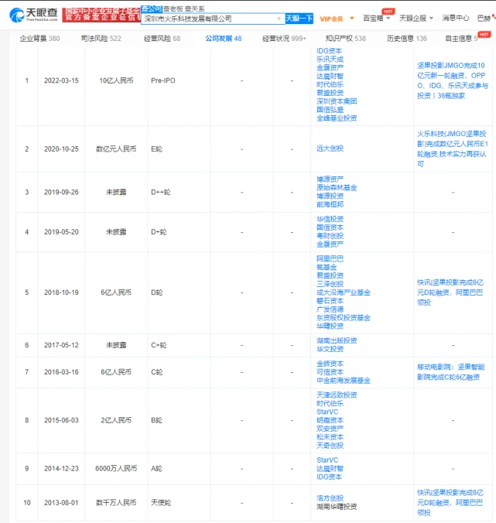Open investor link 华文投资
496x523 pixels.
(x=330, y=349)
